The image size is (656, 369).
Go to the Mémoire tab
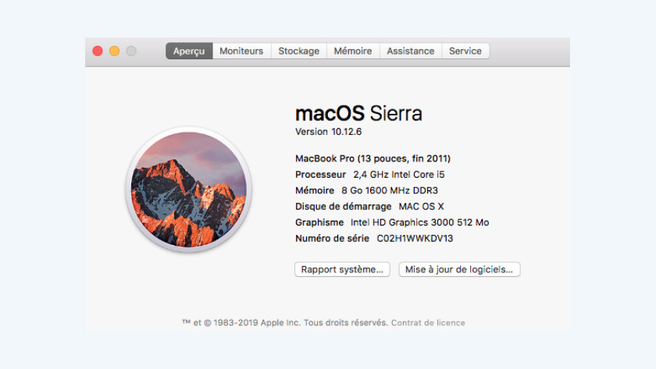tap(353, 51)
